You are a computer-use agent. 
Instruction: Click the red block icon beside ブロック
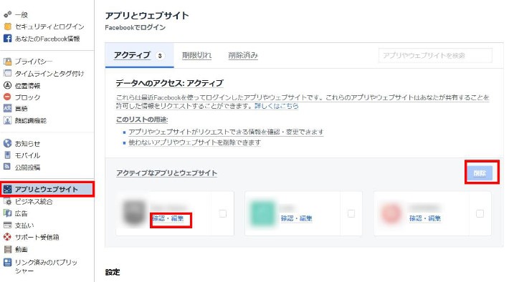point(7,97)
